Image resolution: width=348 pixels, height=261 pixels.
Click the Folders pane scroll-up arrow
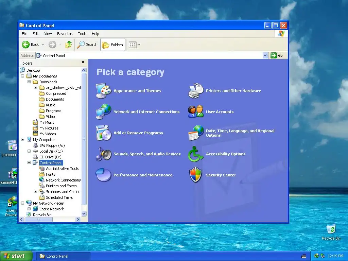(x=84, y=70)
